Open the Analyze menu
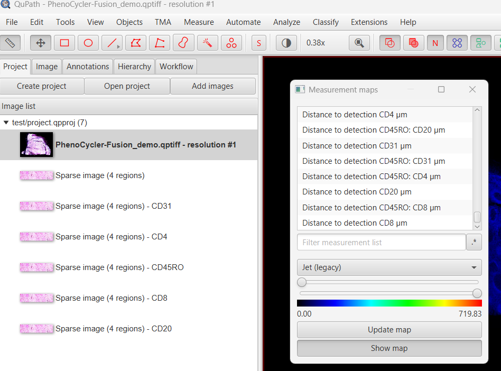 (x=286, y=22)
